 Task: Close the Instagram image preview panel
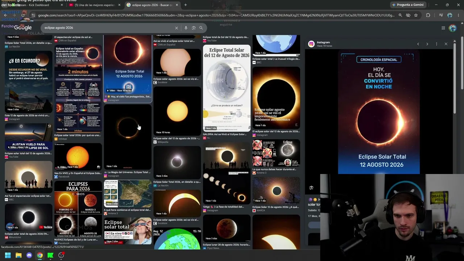click(x=446, y=44)
